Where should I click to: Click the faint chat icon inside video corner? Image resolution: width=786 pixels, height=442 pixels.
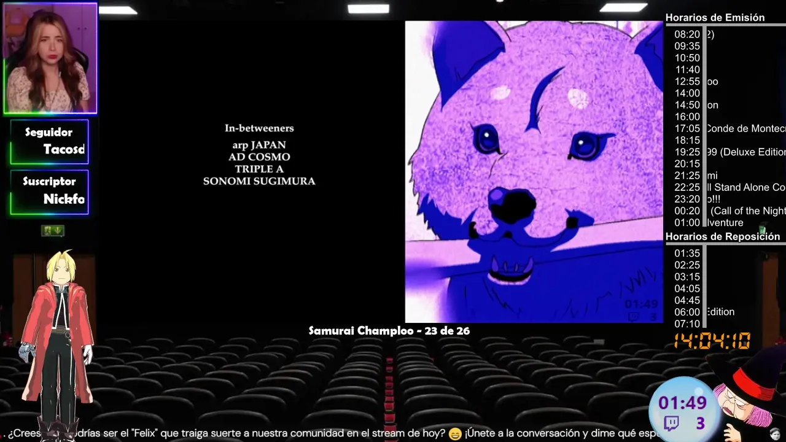coord(634,316)
